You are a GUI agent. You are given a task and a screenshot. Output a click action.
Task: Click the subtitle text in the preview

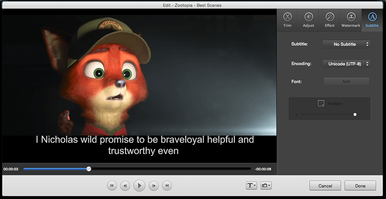[x=145, y=145]
